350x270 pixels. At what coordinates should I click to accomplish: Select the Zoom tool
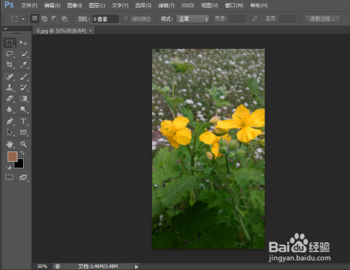[23, 144]
